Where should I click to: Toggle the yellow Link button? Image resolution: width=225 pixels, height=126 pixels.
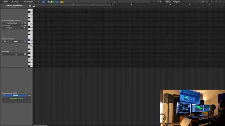tap(62, 2)
